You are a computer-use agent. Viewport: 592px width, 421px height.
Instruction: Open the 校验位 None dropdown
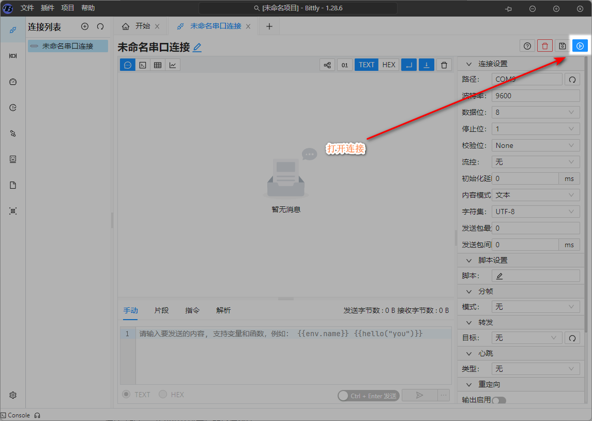(535, 145)
